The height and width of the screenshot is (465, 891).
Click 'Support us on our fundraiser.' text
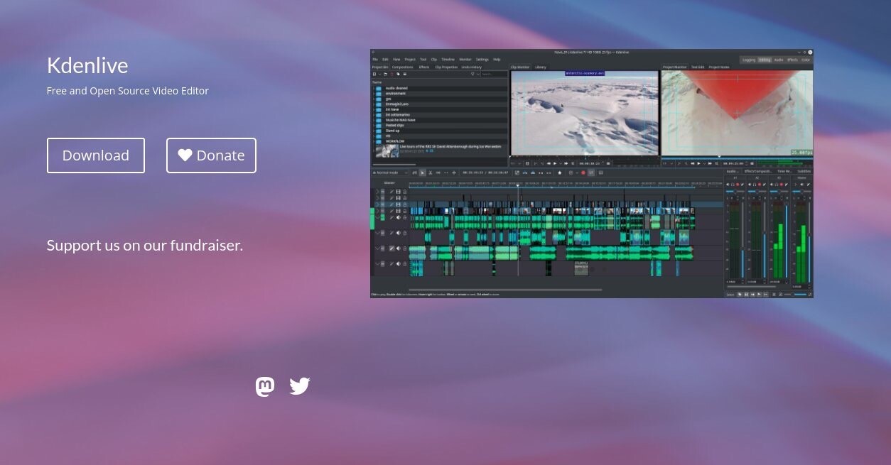point(145,245)
